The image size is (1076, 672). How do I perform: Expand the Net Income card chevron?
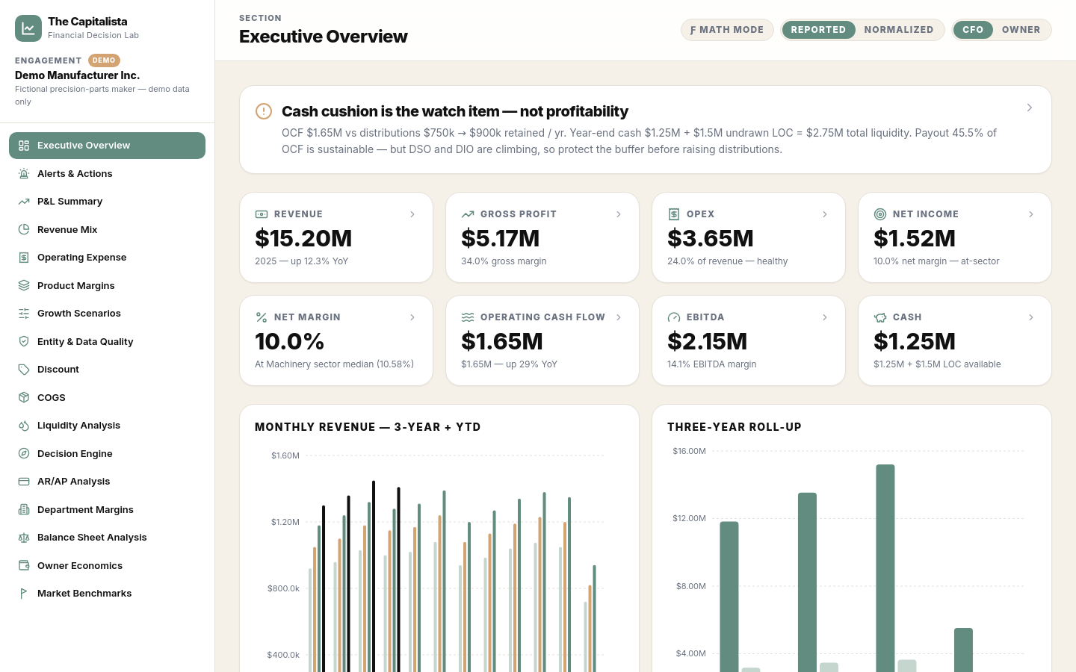[x=1031, y=214]
